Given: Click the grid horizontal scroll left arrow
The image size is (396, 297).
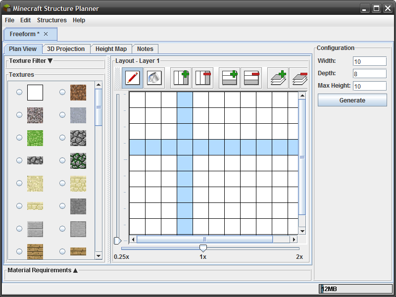Looking at the screenshot, I should click(x=133, y=239).
